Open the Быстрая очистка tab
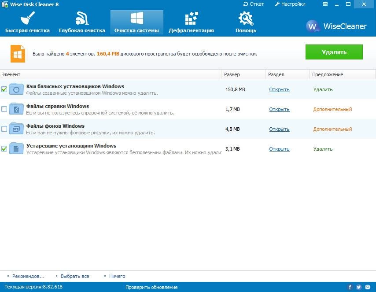 pos(27,22)
